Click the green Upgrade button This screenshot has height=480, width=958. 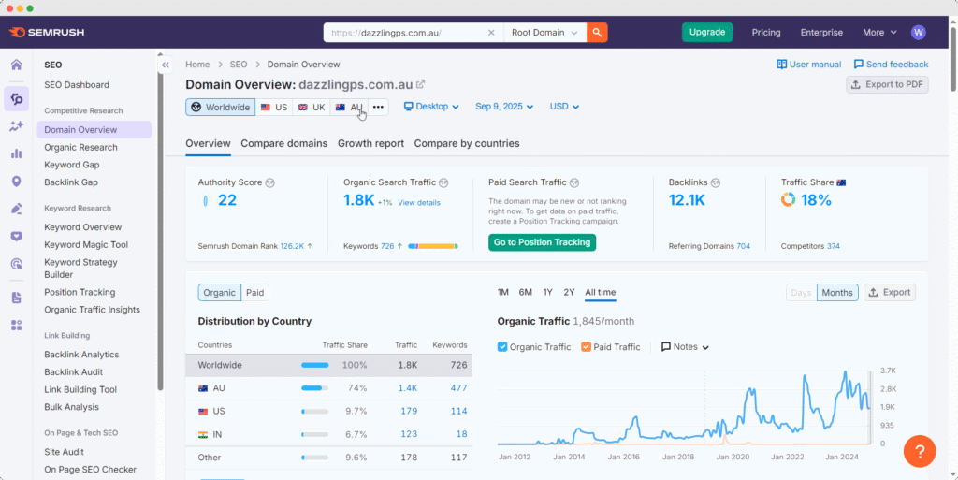point(707,32)
